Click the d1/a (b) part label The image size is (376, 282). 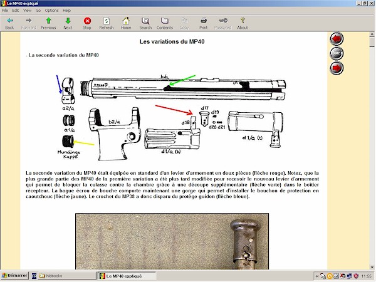[x=171, y=152]
